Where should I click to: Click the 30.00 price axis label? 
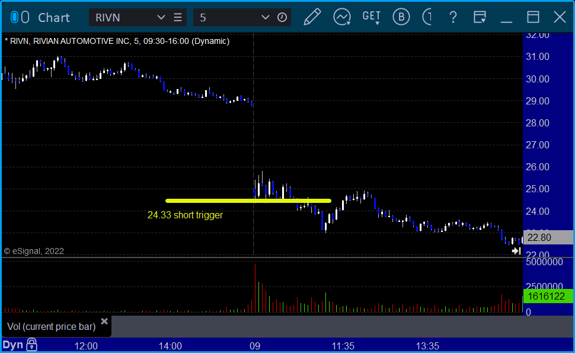(538, 79)
